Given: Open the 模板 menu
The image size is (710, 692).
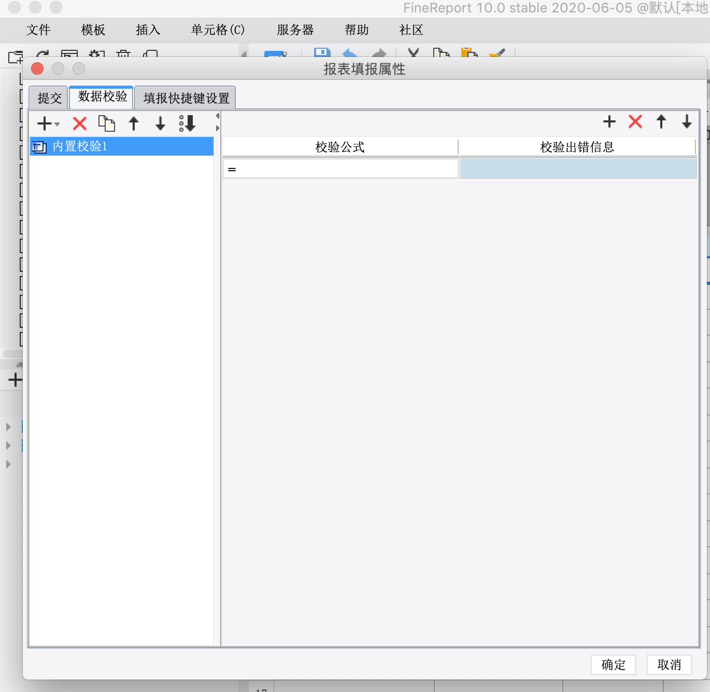Looking at the screenshot, I should (x=93, y=30).
